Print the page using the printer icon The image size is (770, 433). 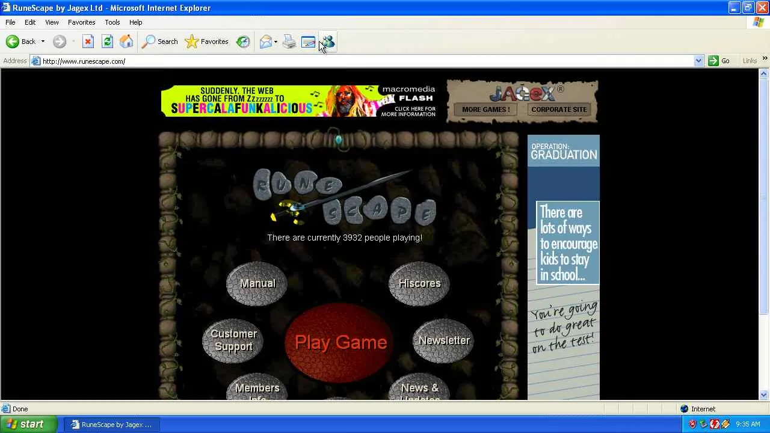pos(289,41)
